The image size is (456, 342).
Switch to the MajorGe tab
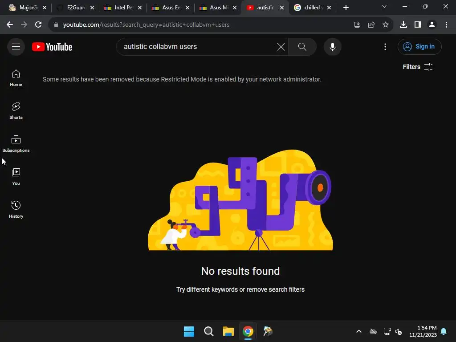[25, 8]
